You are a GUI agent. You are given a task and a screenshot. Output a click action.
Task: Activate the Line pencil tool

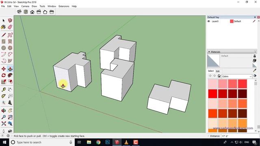[4, 35]
